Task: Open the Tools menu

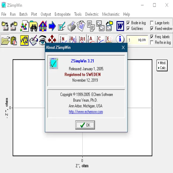Action: [78, 14]
